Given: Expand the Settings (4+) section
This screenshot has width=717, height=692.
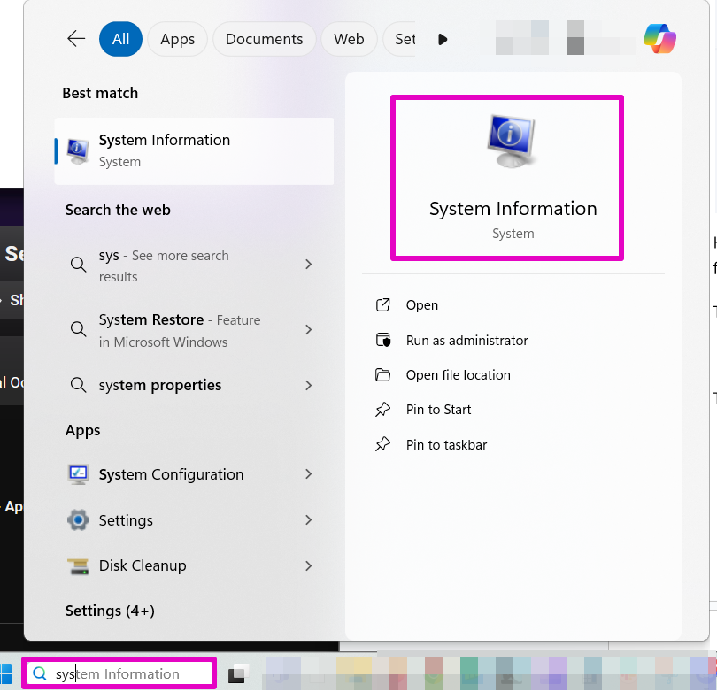Looking at the screenshot, I should [x=110, y=611].
